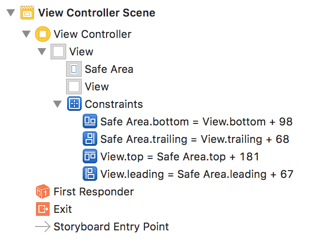
Task: Click the Safe Area icon
Action: click(x=74, y=69)
